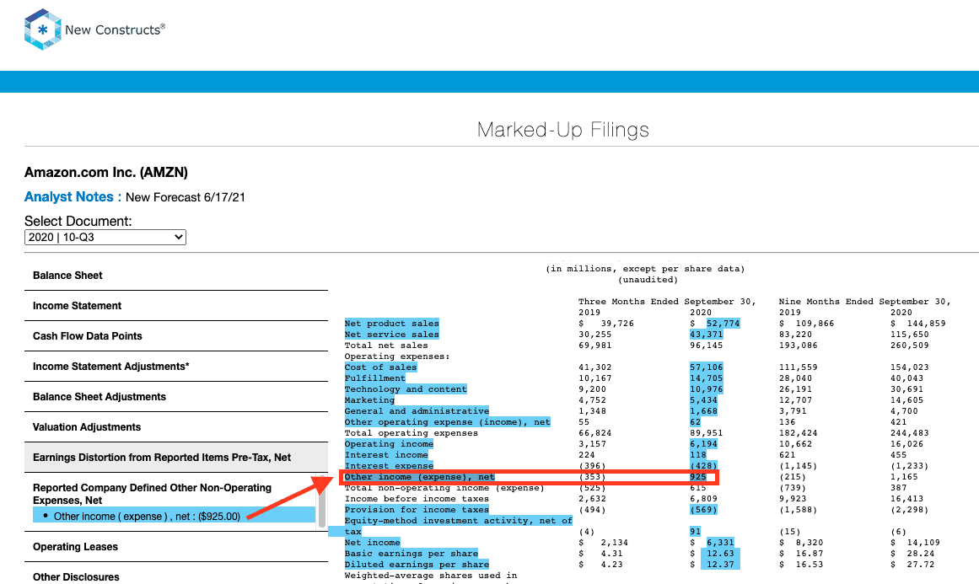The width and height of the screenshot is (979, 584).
Task: Click highlighted value 91
Action: pos(695,532)
